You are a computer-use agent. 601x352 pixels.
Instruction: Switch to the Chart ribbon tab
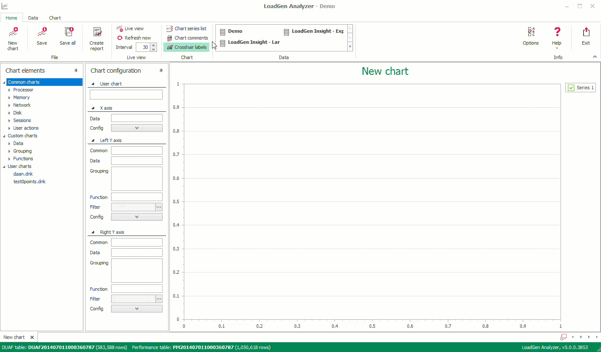click(x=55, y=18)
